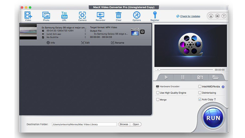
Task: Open output settings gear for the video
Action: [x=142, y=32]
